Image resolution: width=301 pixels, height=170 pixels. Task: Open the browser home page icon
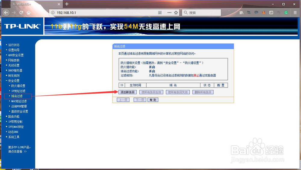tap(29, 13)
